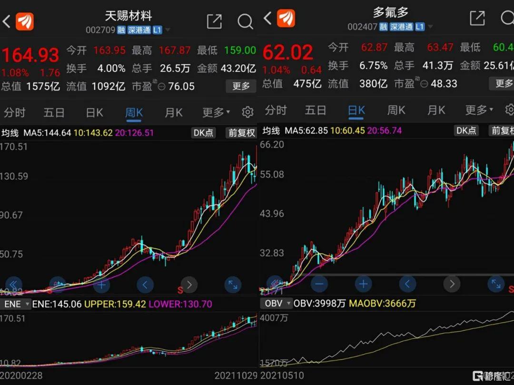Zoom in the 天赐材料 weekly chart
The height and width of the screenshot is (385, 514).
point(101,285)
